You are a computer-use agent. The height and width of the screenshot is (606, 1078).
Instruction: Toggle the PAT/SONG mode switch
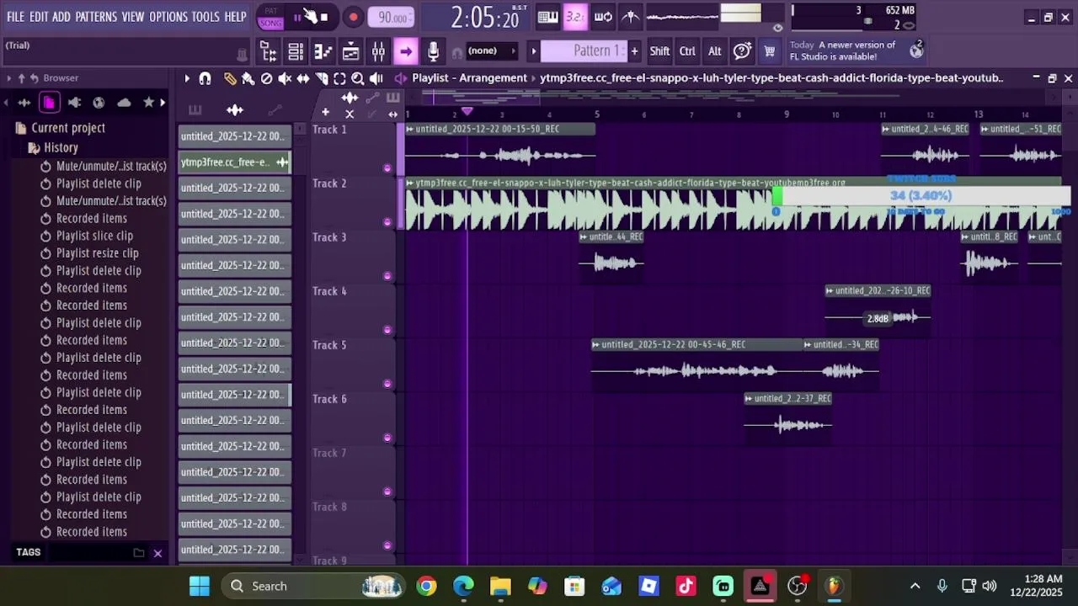270,17
